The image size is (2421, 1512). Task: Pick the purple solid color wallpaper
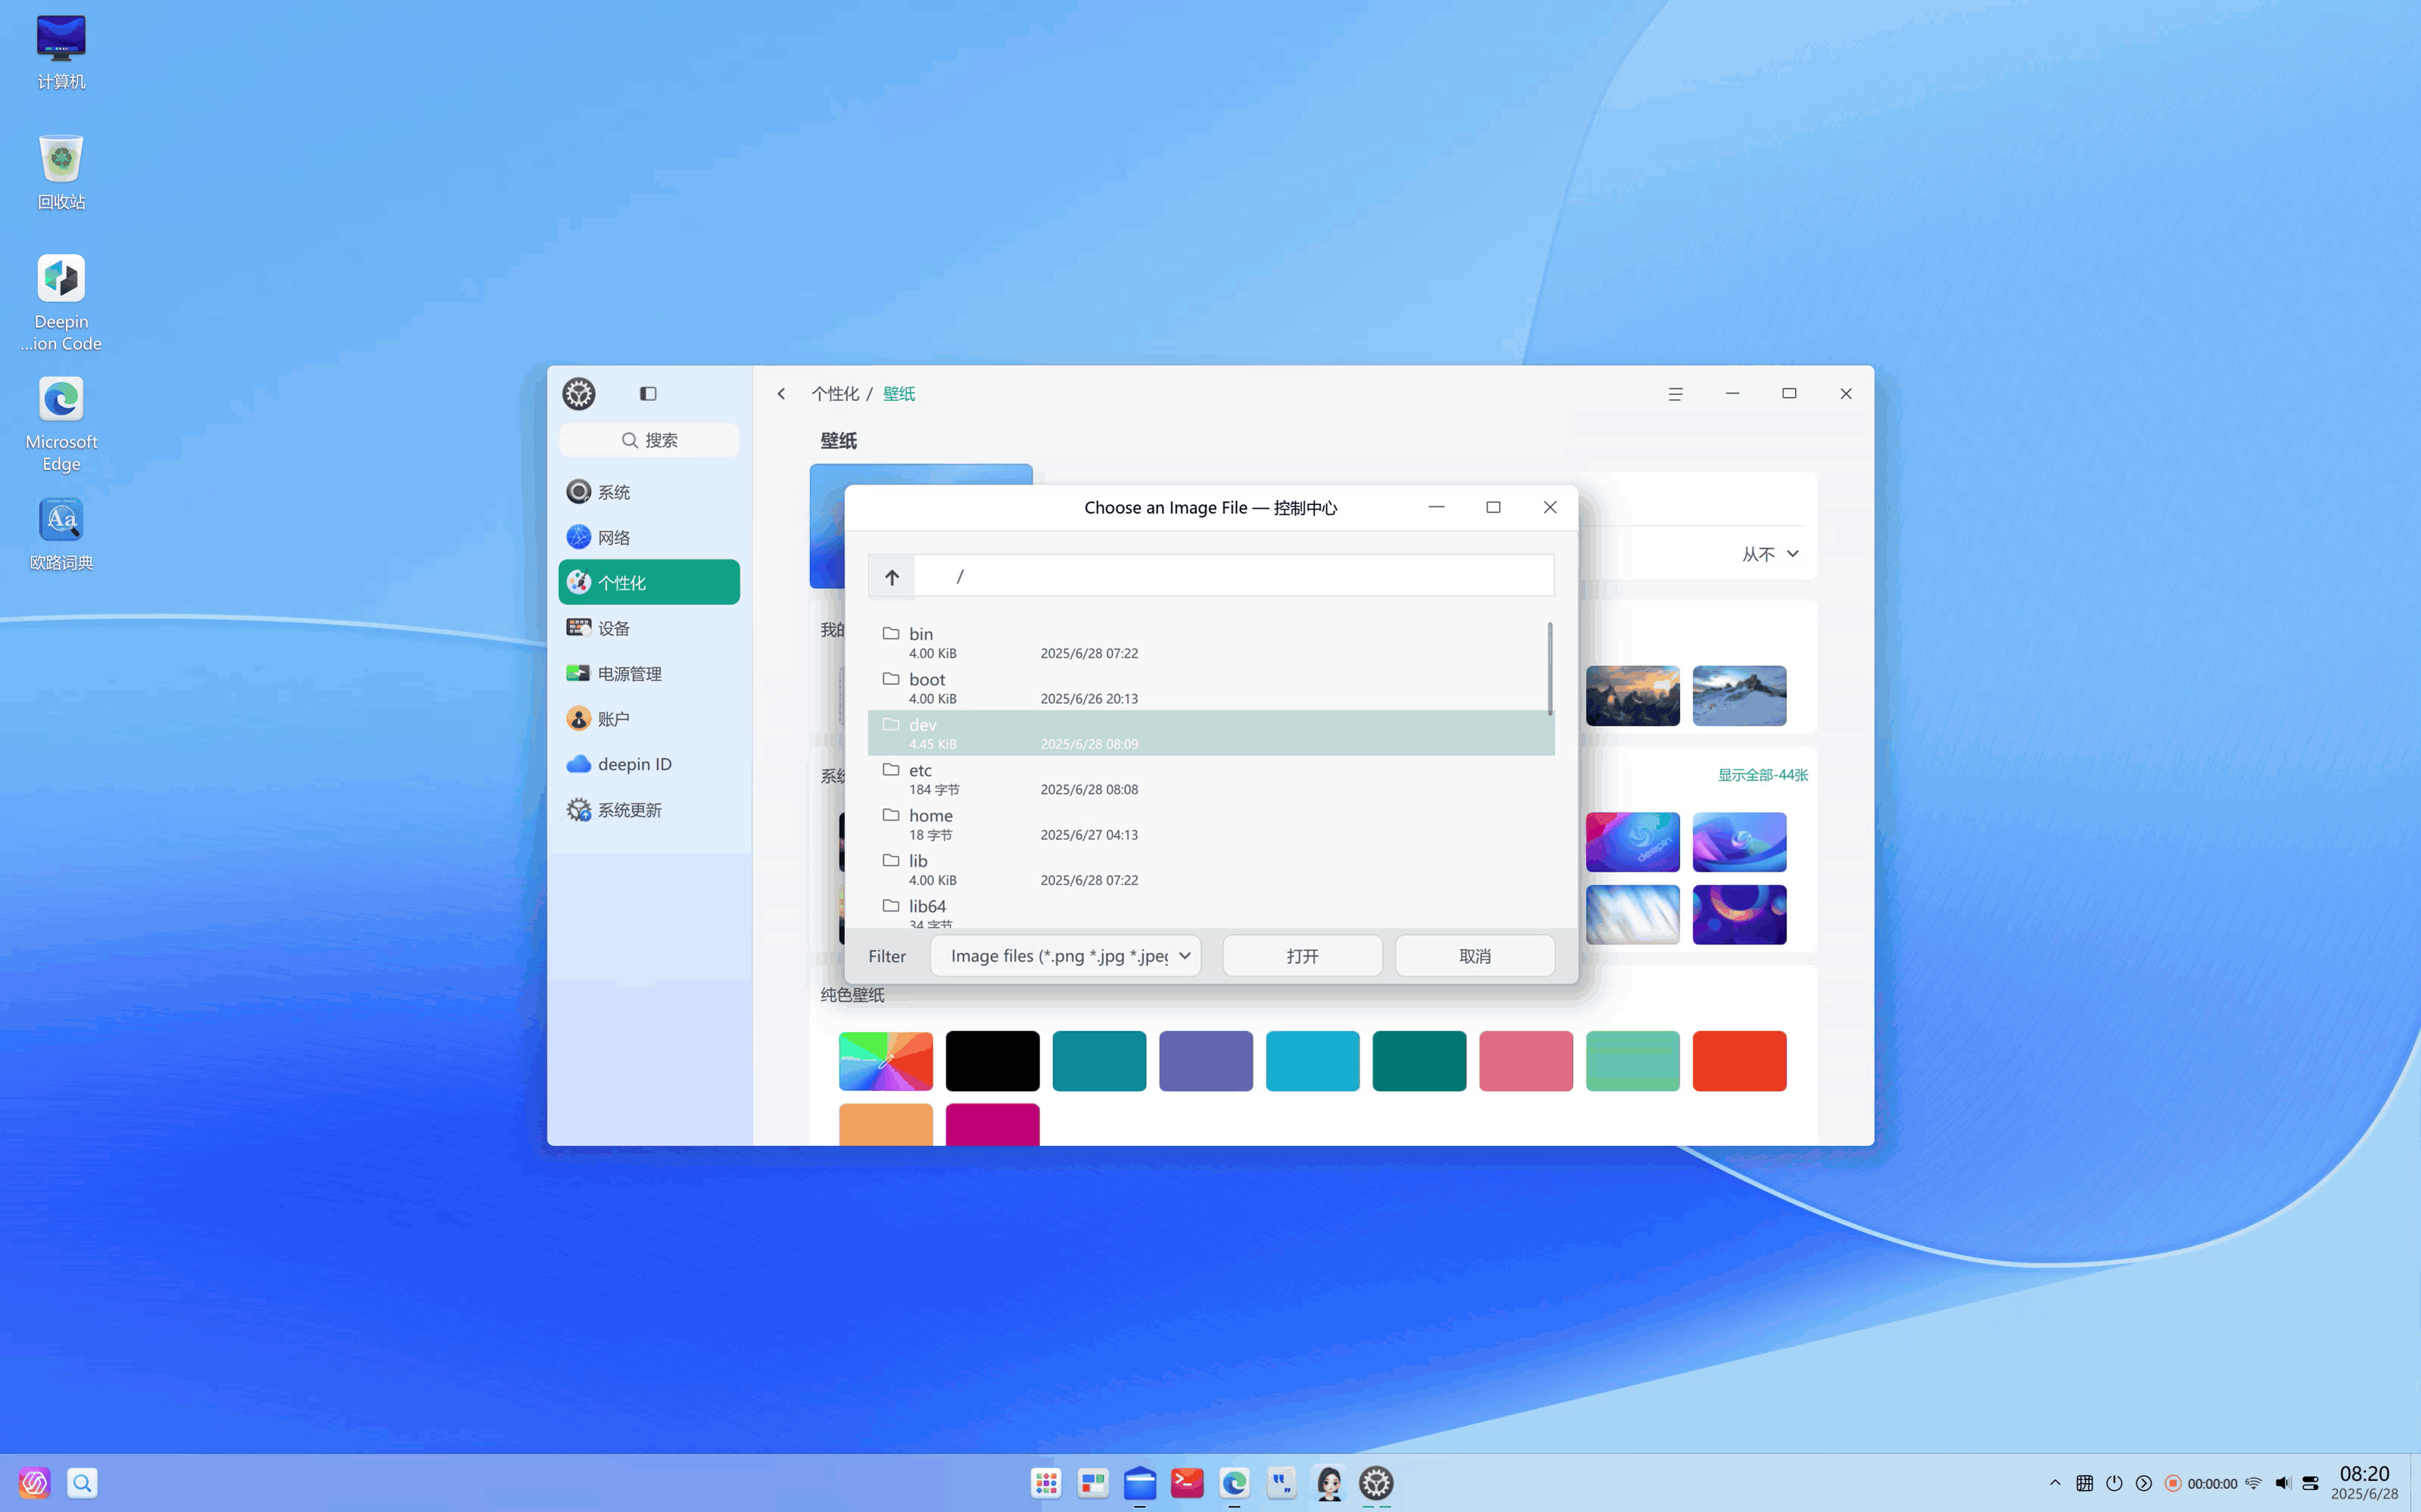tap(1205, 1061)
